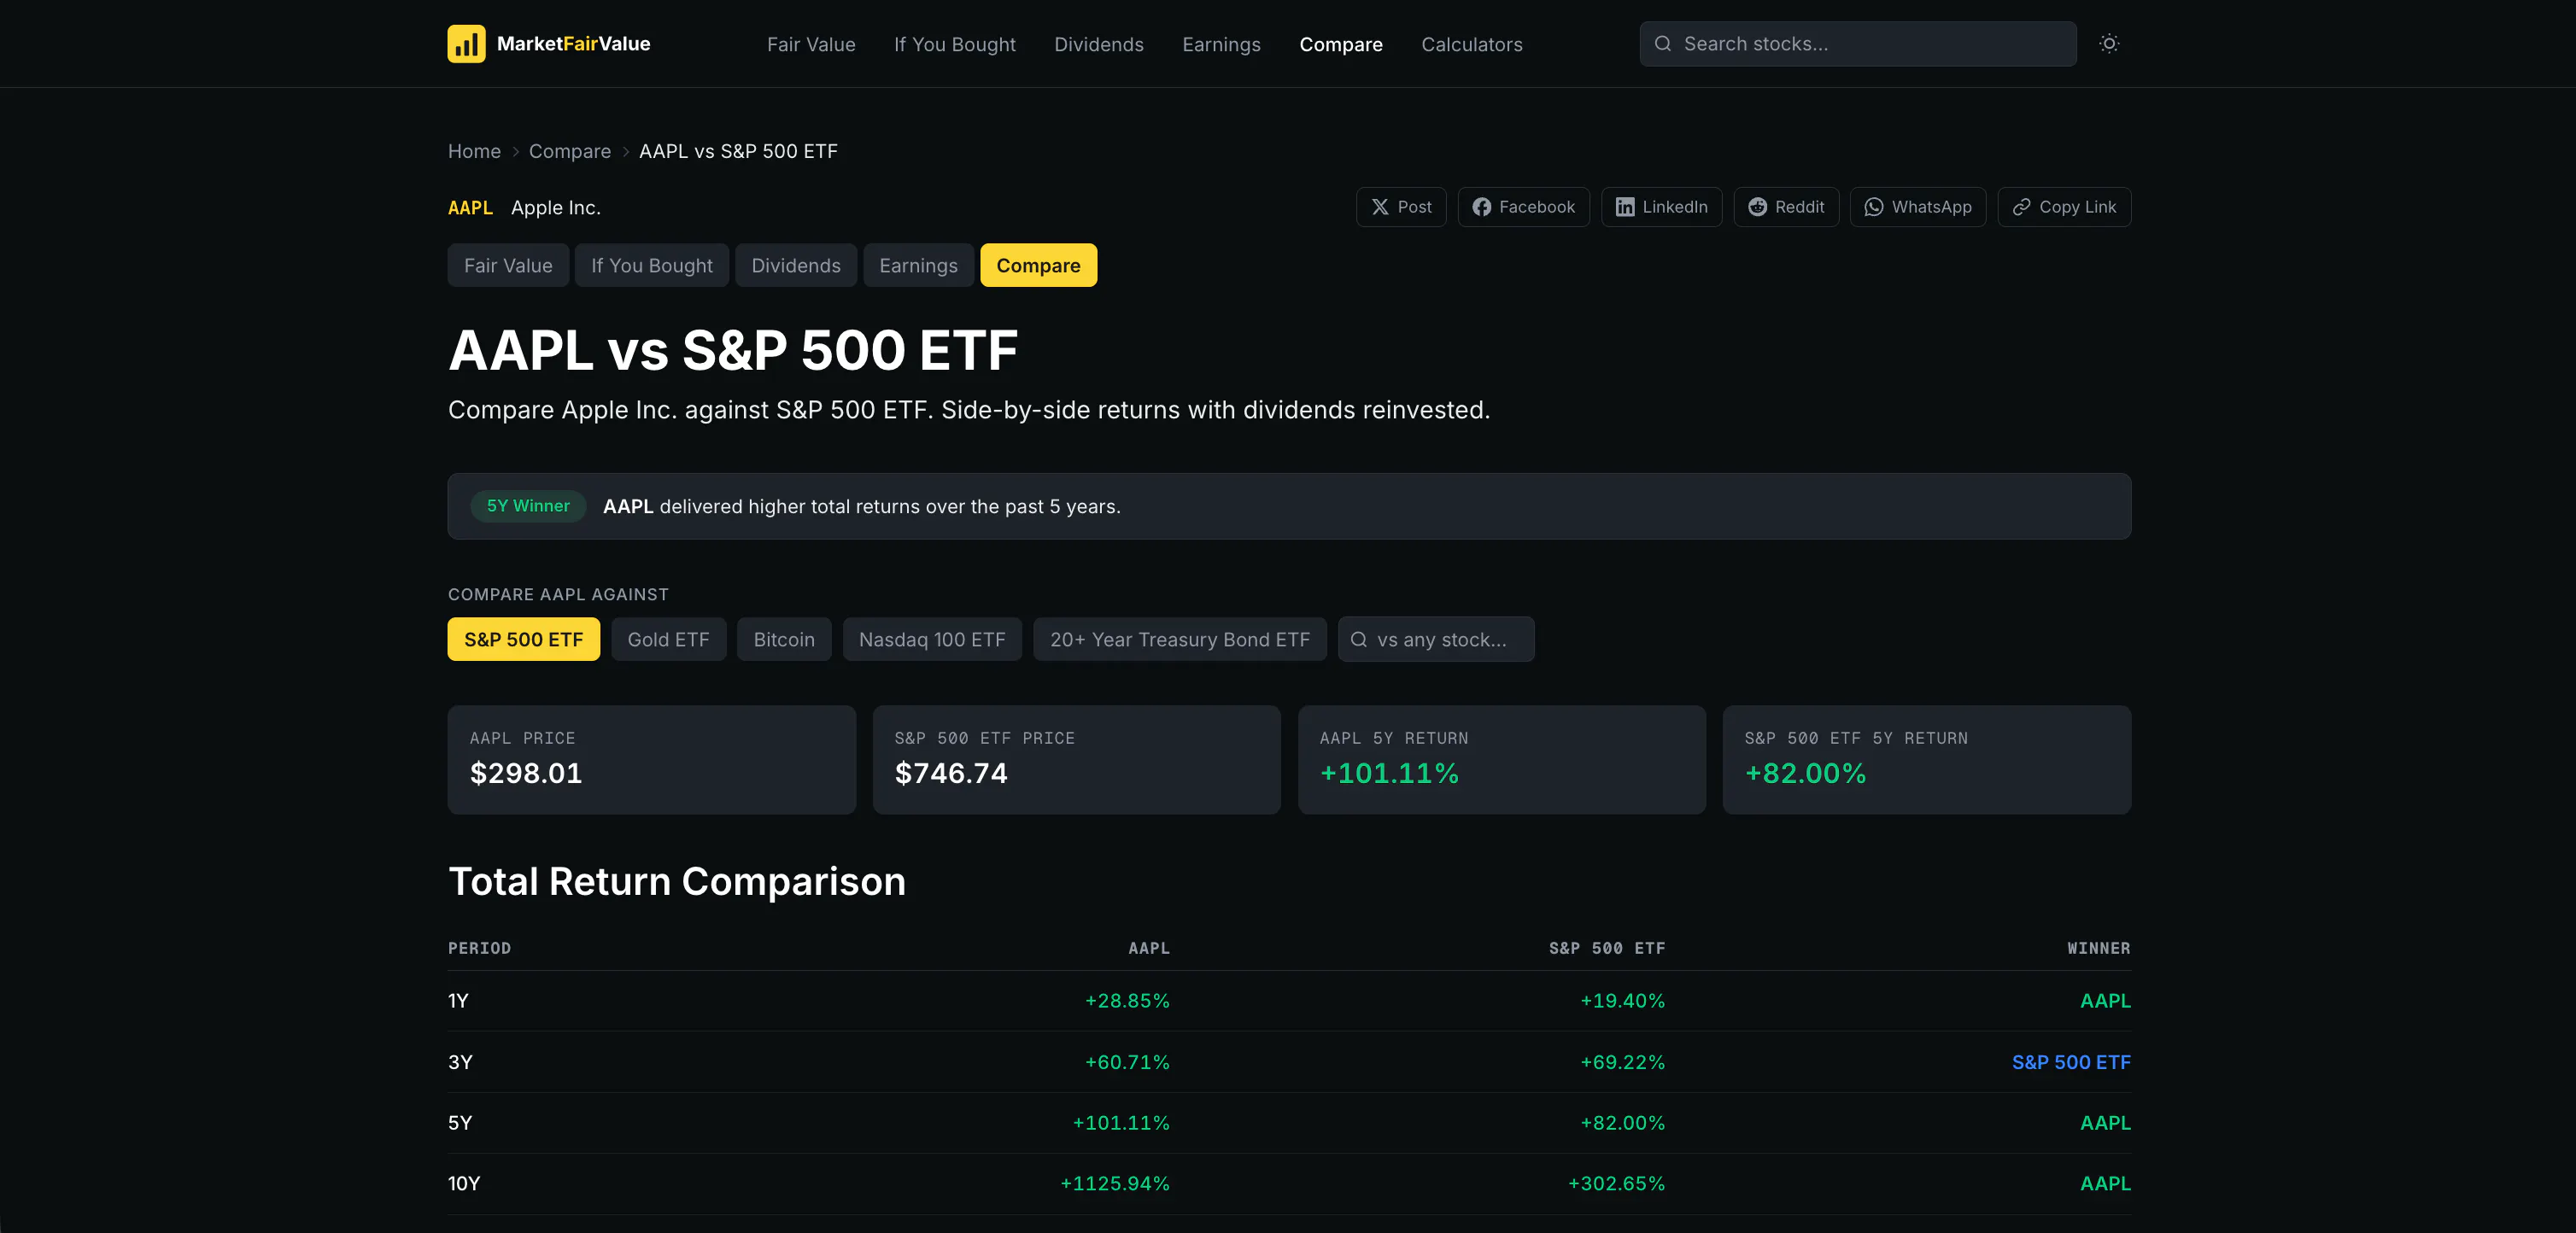Share via the LinkedIn button label

click(1675, 207)
